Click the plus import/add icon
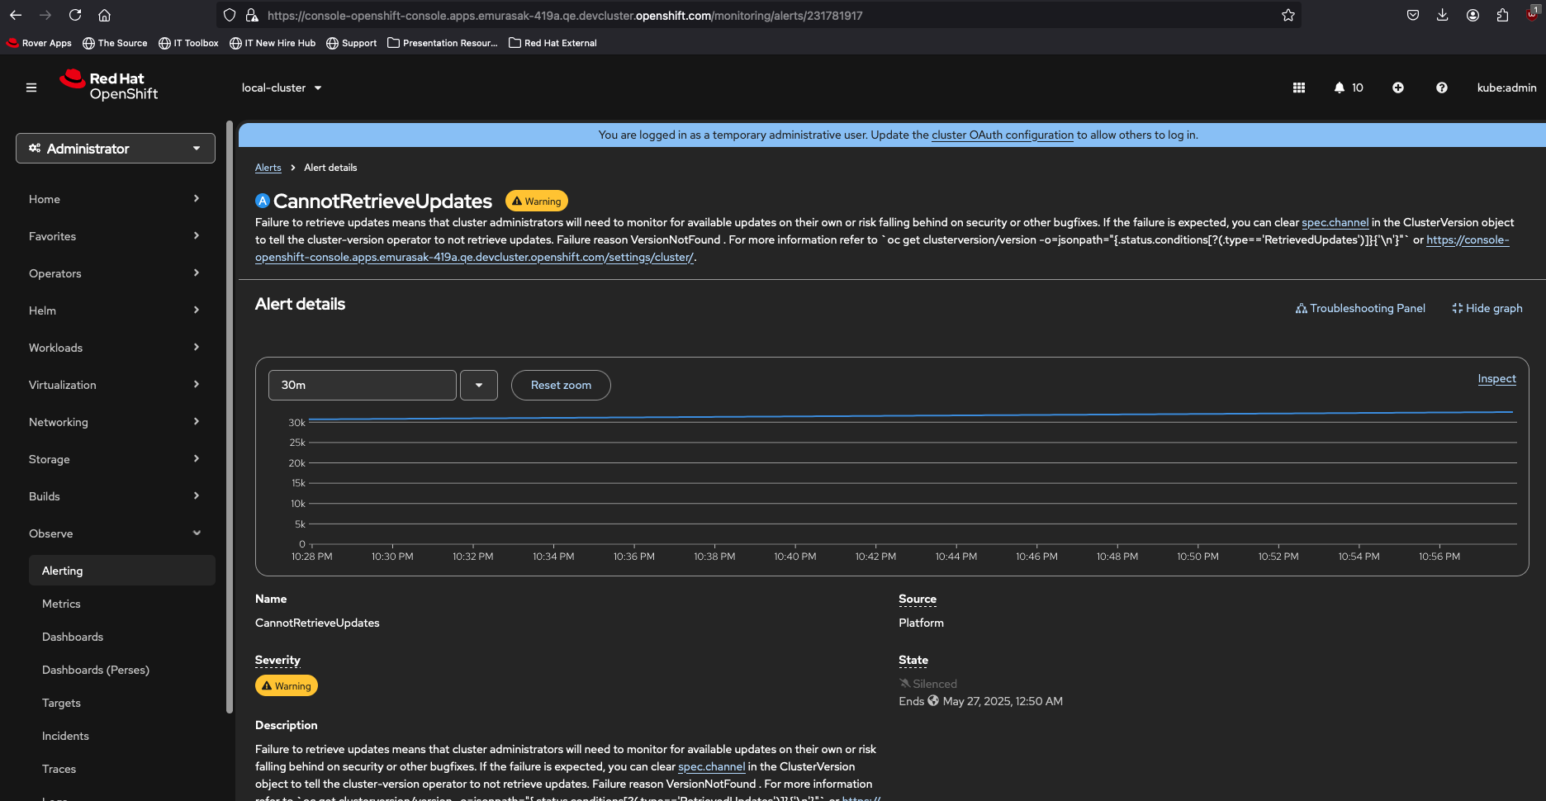The image size is (1546, 801). click(x=1398, y=88)
